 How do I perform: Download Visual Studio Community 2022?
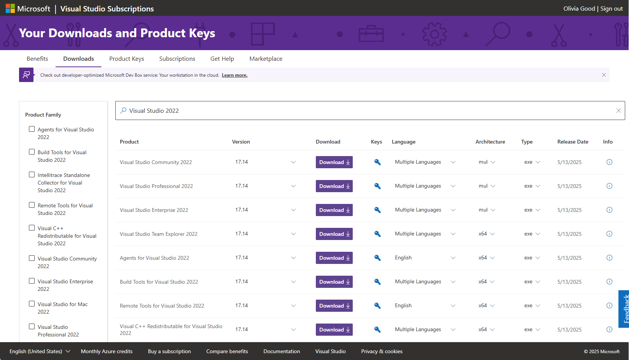pos(334,162)
